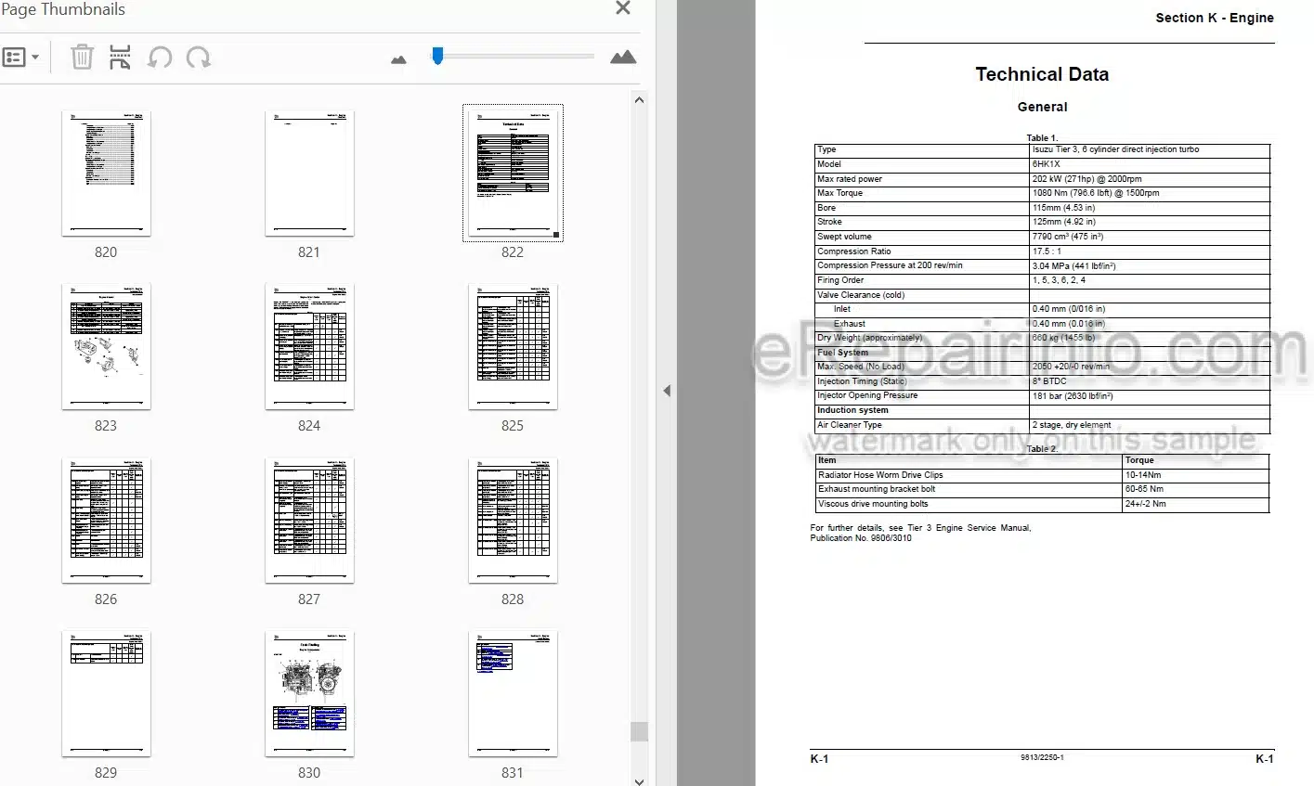Click the 'Section K - Engine' header text
Image resolution: width=1314 pixels, height=786 pixels.
click(x=1214, y=18)
